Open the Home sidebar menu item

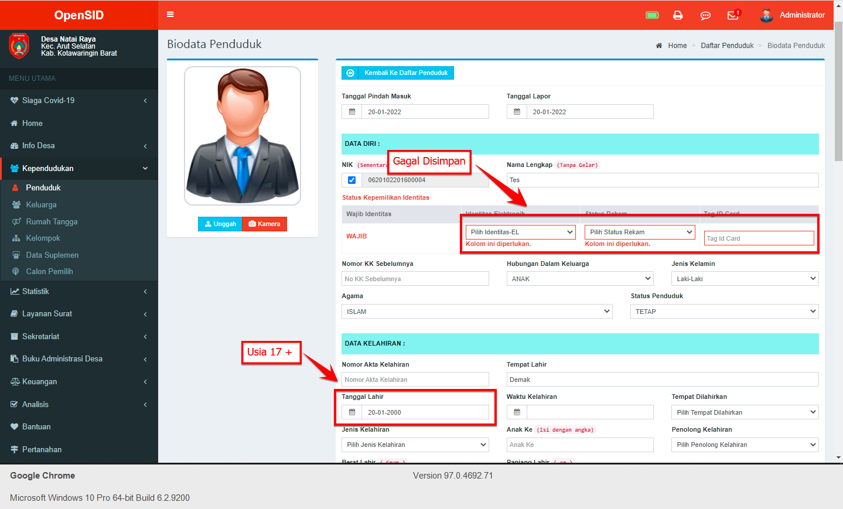pos(79,123)
